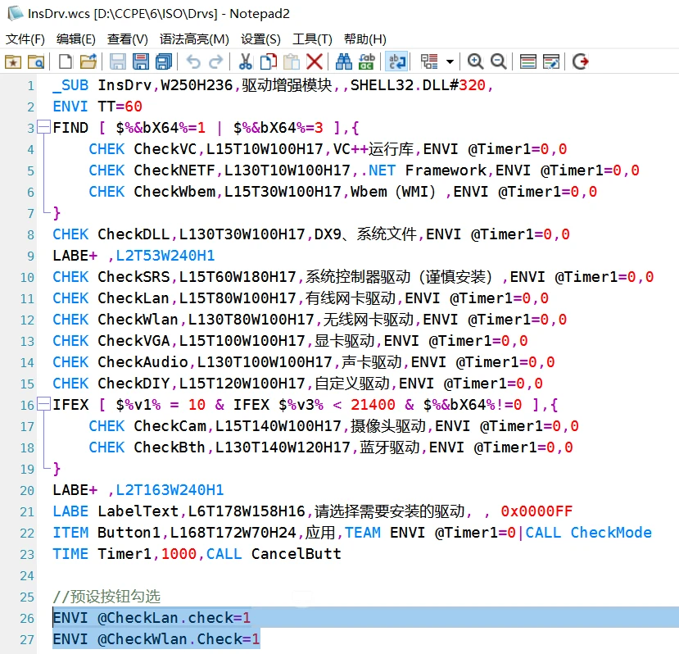Click the Save All stacked floppies icon
The image size is (679, 654).
point(164,62)
